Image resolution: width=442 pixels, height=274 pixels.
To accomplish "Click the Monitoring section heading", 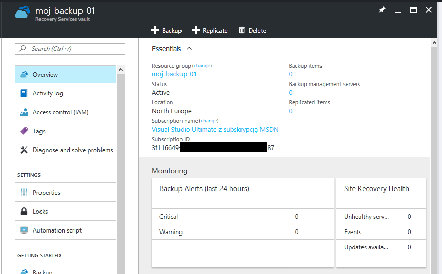I will pyautogui.click(x=169, y=171).
